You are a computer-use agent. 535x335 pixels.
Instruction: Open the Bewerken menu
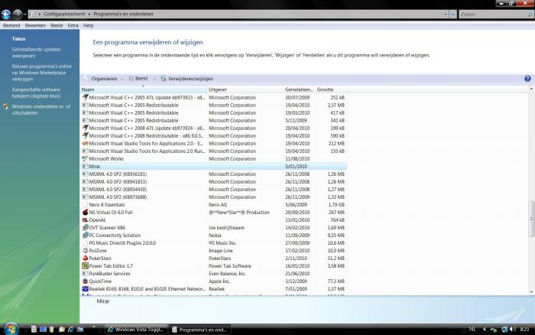click(35, 25)
